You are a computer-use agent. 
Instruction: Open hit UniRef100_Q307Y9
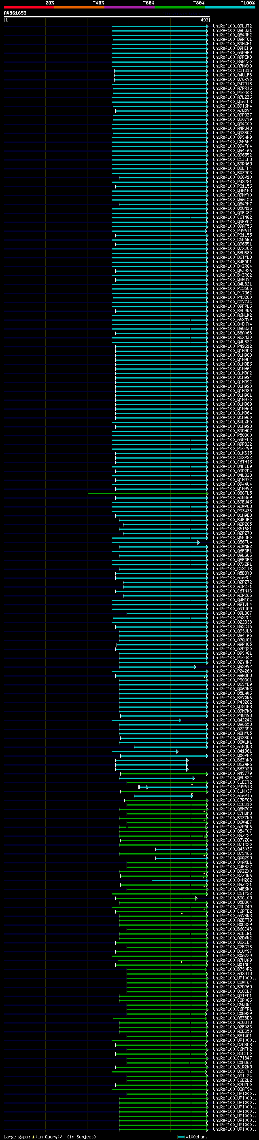tap(232, 119)
